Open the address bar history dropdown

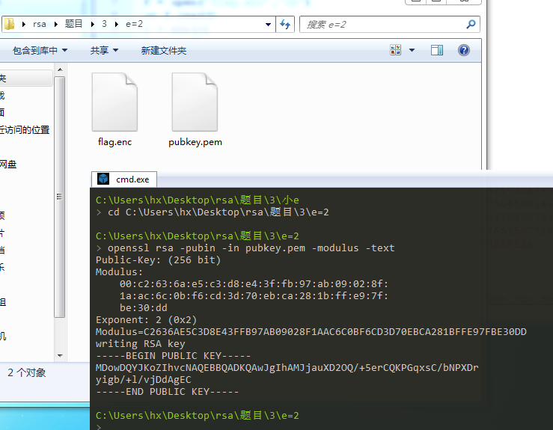pyautogui.click(x=268, y=25)
